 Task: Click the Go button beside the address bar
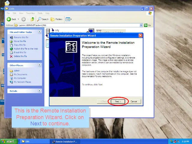(x=147, y=25)
